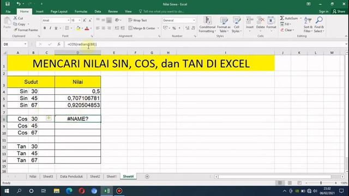
Task: Switch to the Insert ribbon tab
Action: (x=40, y=11)
